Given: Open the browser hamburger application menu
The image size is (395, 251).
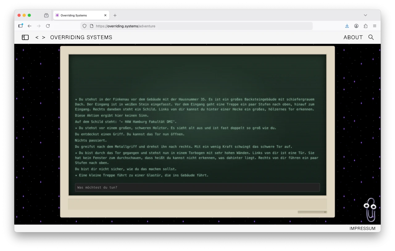Looking at the screenshot, I should 375,26.
